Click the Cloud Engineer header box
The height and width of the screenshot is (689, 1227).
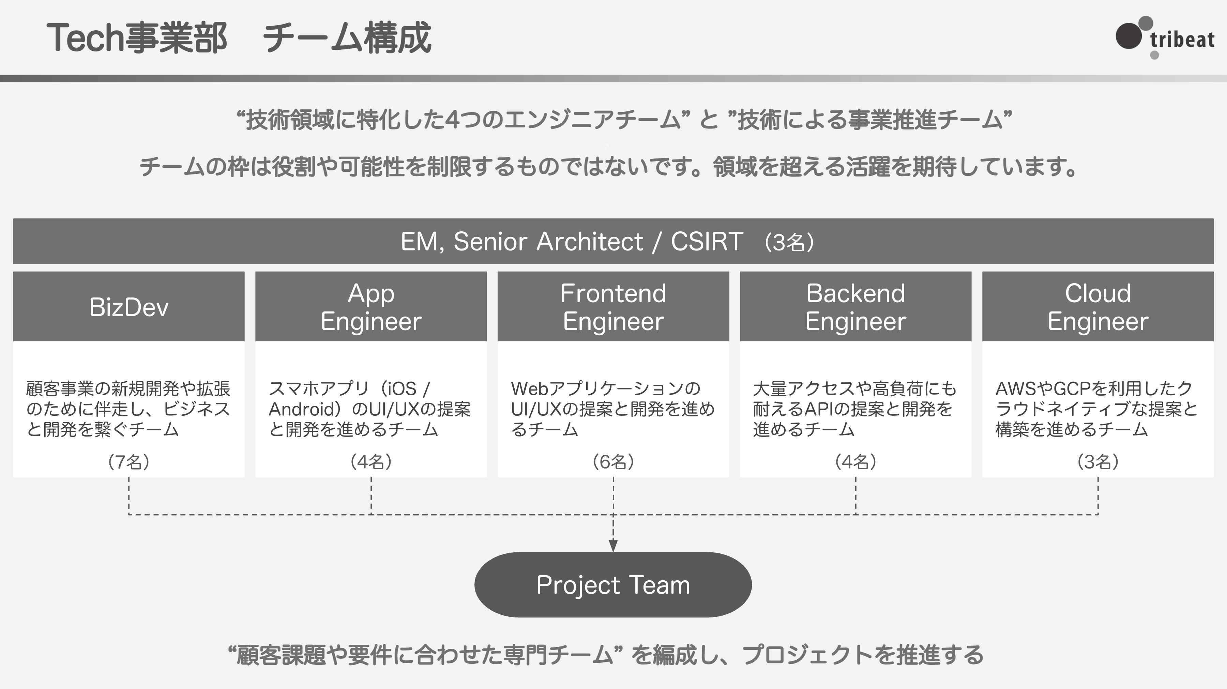(x=1098, y=307)
